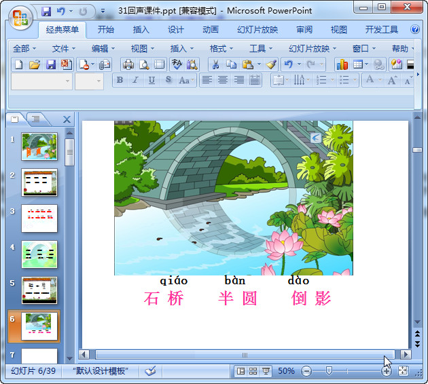428x384 pixels.
Task: Switch to the 开始 ribbon tab
Action: pos(106,29)
